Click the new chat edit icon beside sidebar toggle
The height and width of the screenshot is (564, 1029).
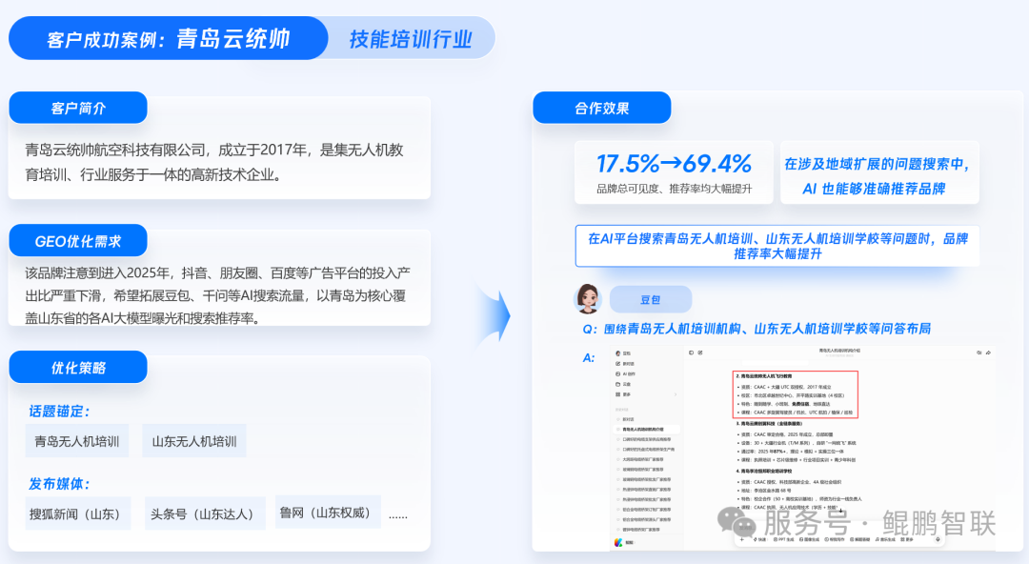pyautogui.click(x=700, y=352)
